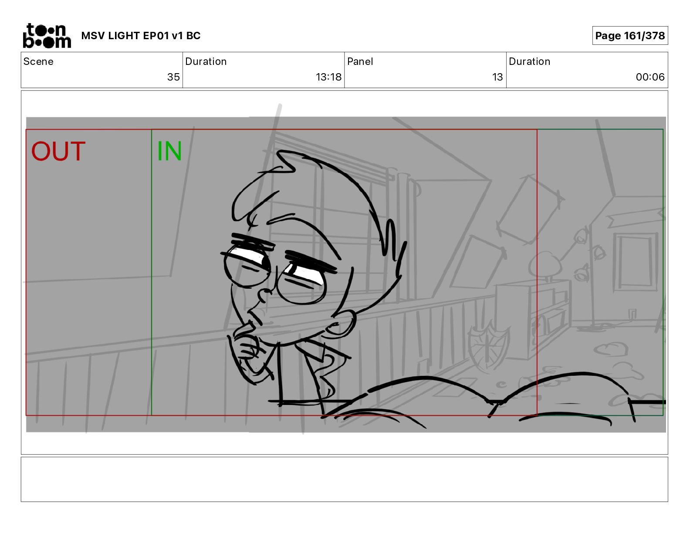Click the Page 161/378 indicator
The image size is (690, 533).
click(x=630, y=36)
